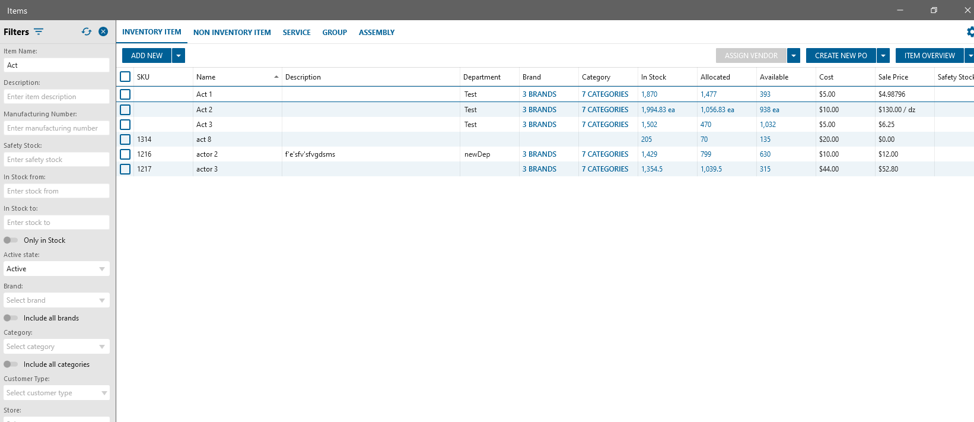Open the Select brand dropdown
Viewport: 974px width, 422px height.
[56, 300]
